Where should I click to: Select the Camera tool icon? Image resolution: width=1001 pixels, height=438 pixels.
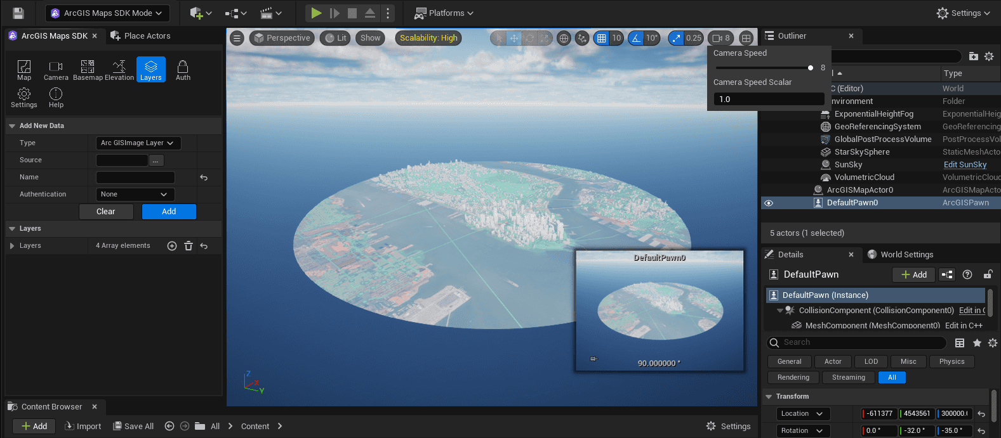coord(56,70)
